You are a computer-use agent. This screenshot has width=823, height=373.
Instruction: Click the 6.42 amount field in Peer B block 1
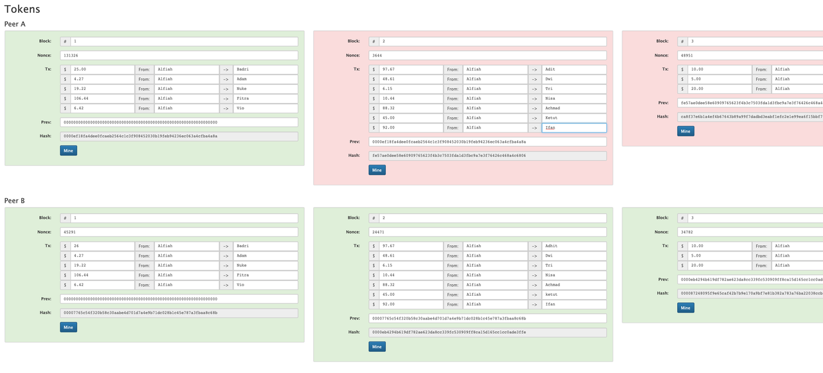point(102,285)
